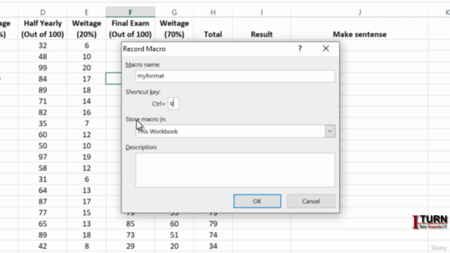Select Total cell with value 74
This screenshot has height=253, width=450.
coord(213,235)
